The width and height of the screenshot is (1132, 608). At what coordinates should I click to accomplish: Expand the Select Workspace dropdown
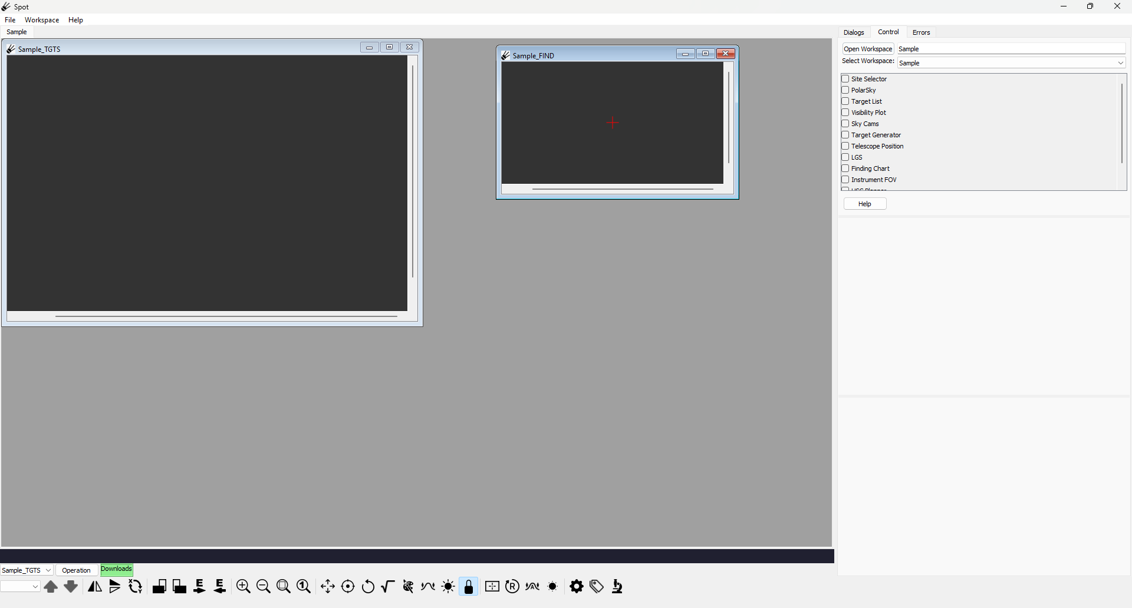click(1011, 63)
